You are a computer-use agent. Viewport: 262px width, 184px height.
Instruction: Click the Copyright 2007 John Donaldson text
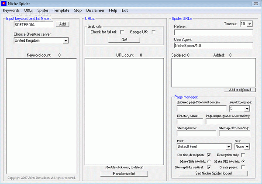tap(41, 178)
